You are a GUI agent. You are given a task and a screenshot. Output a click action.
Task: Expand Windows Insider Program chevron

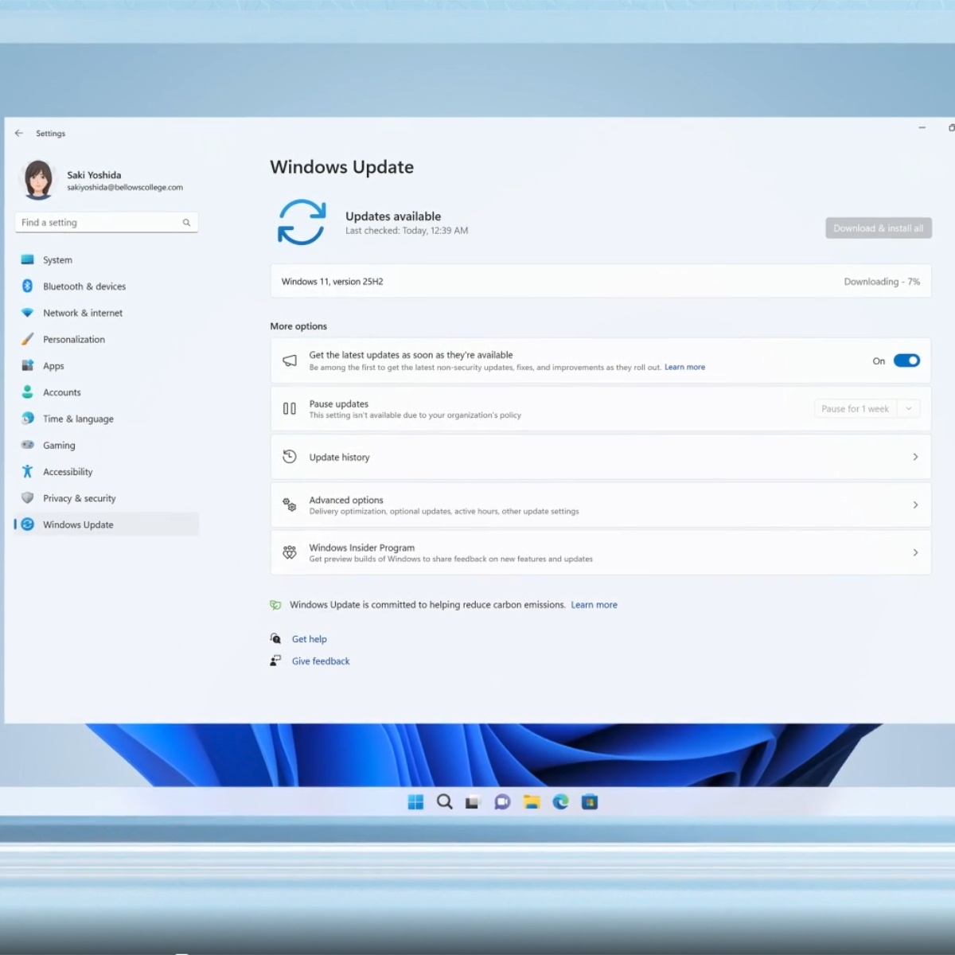coord(915,552)
